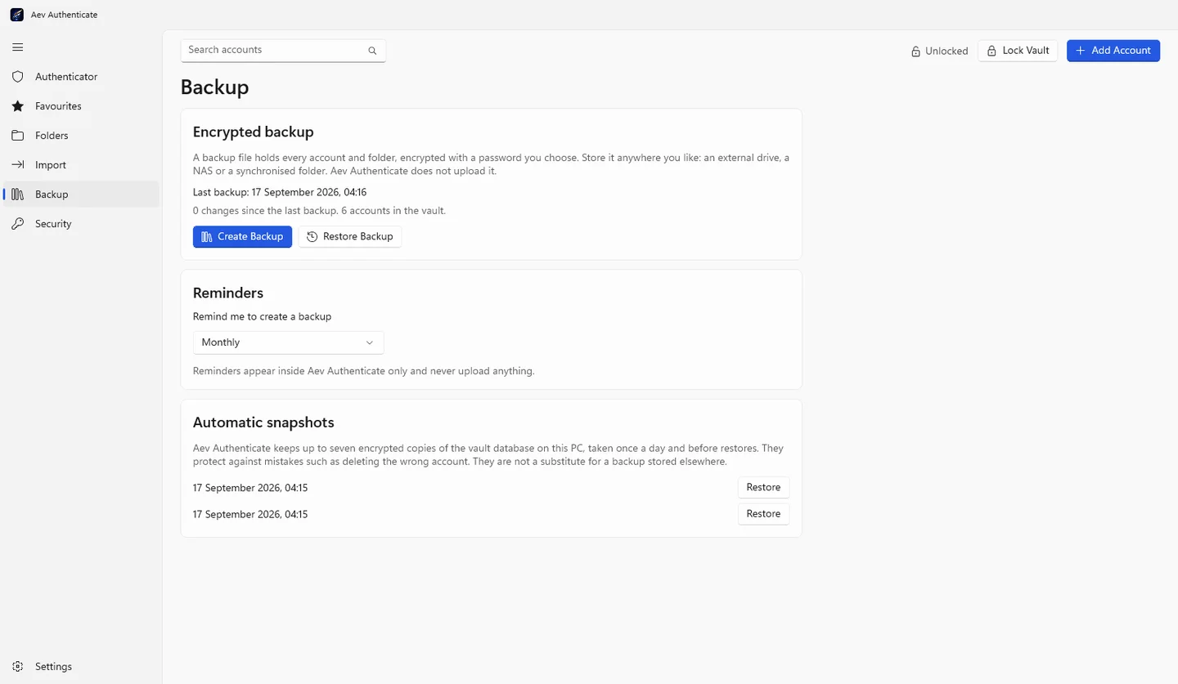Click the Unlocked padlock status icon
The image size is (1178, 684).
[916, 51]
